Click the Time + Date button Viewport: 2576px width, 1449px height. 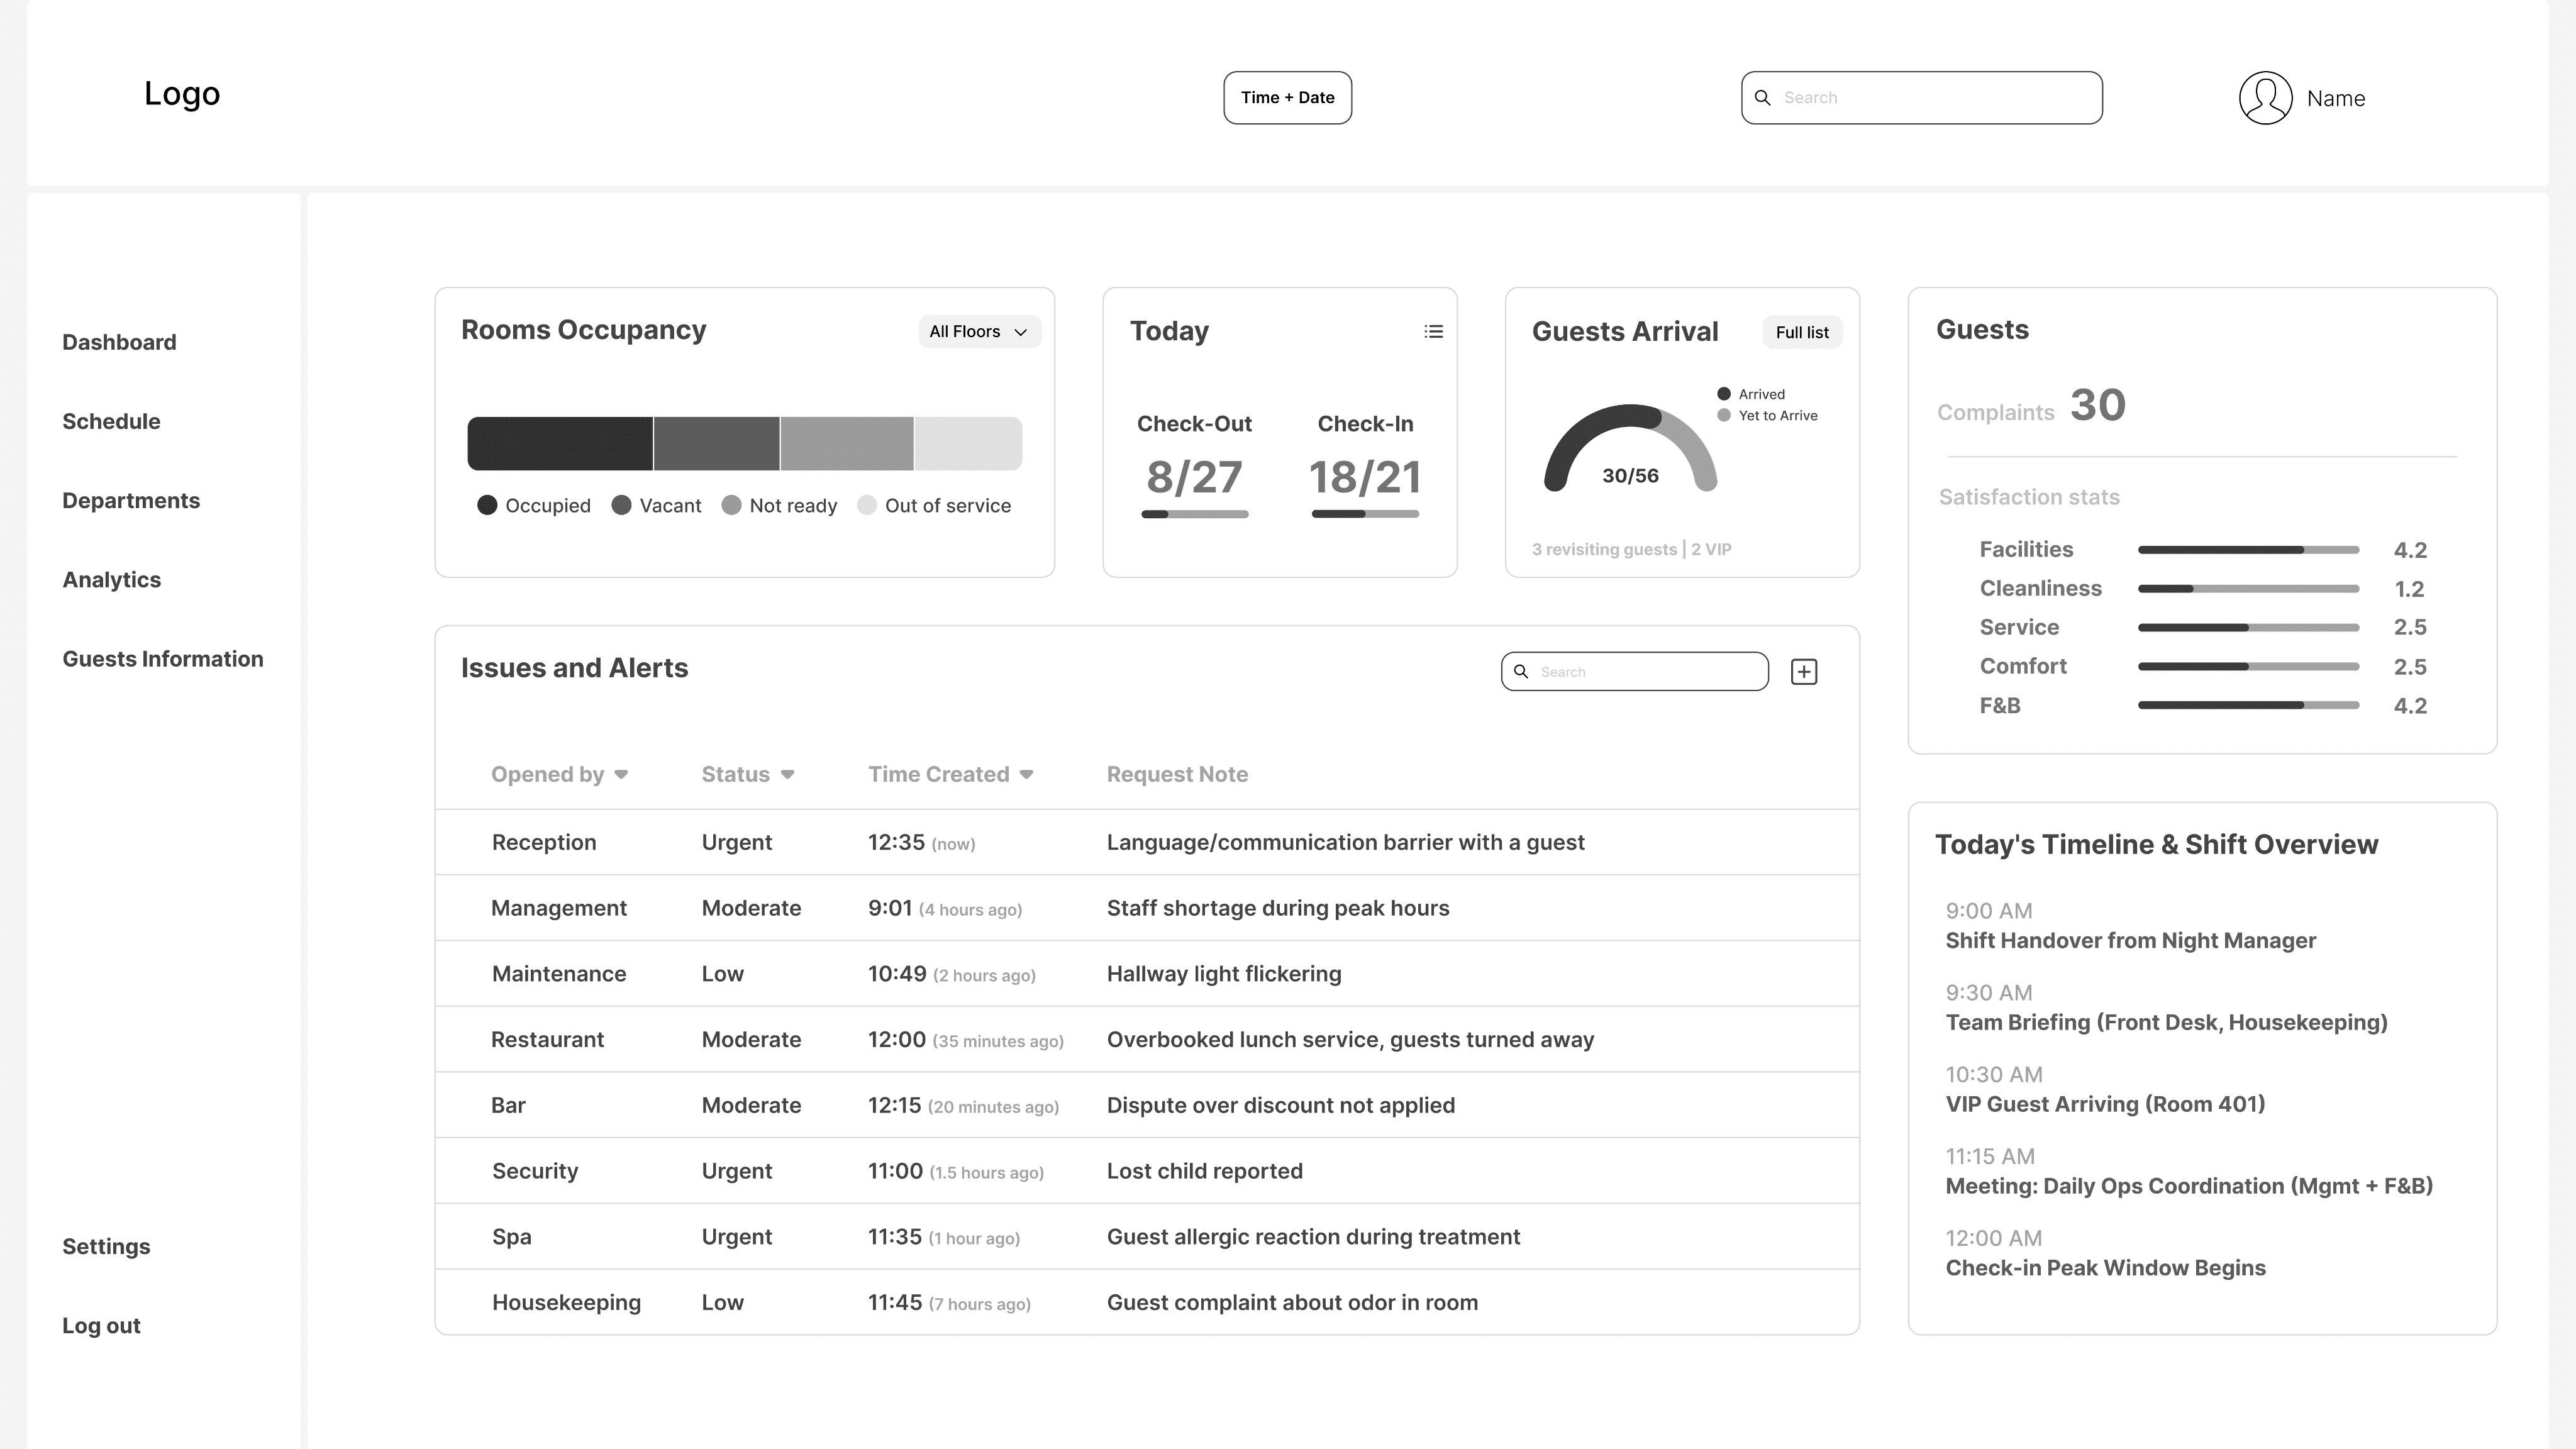pyautogui.click(x=1287, y=98)
